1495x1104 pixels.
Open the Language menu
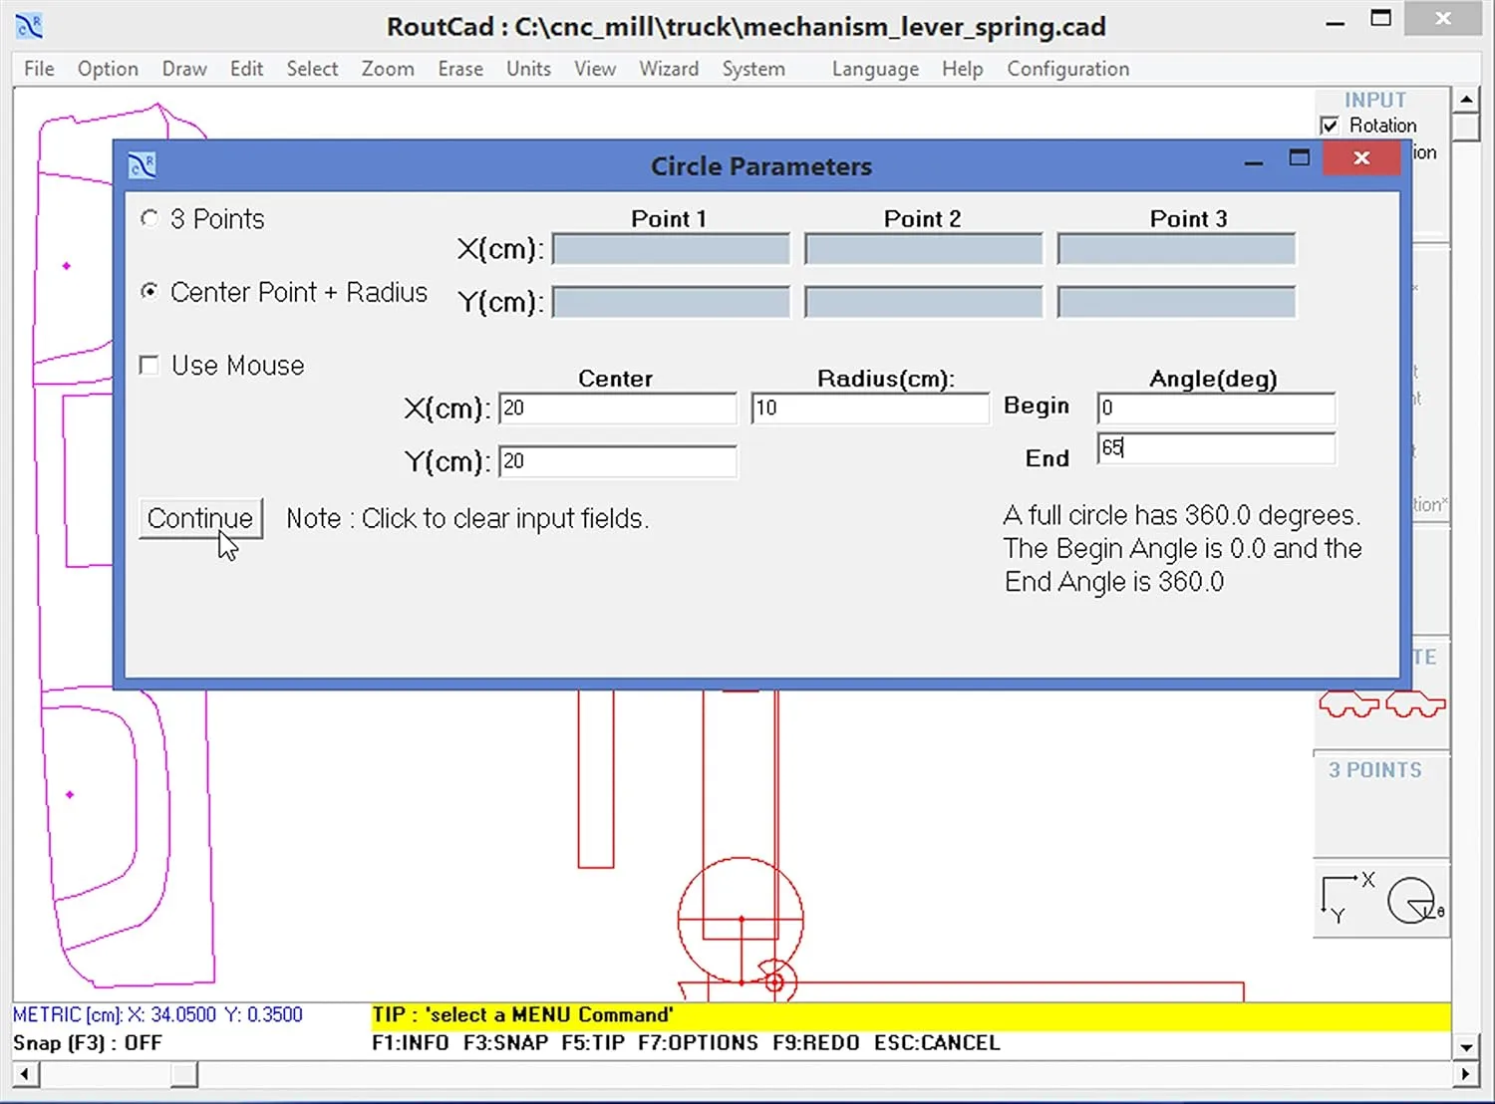coord(875,69)
